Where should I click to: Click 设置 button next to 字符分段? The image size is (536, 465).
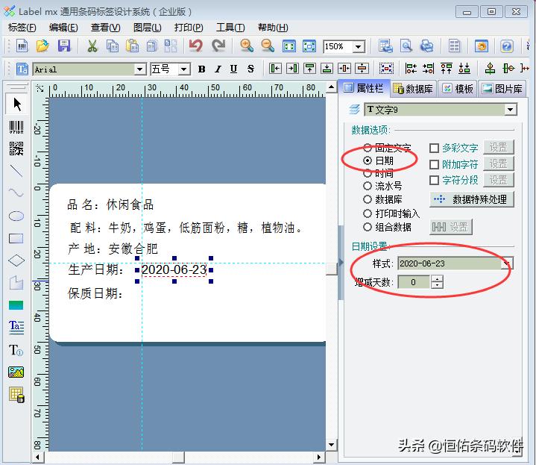pyautogui.click(x=499, y=180)
